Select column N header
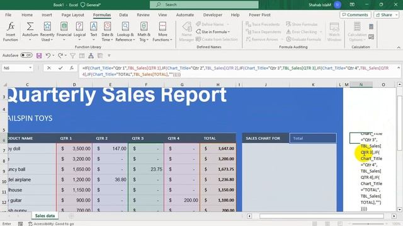 tap(361, 85)
